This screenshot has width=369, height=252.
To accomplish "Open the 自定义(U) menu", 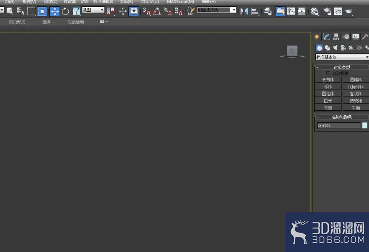I will pyautogui.click(x=150, y=2).
